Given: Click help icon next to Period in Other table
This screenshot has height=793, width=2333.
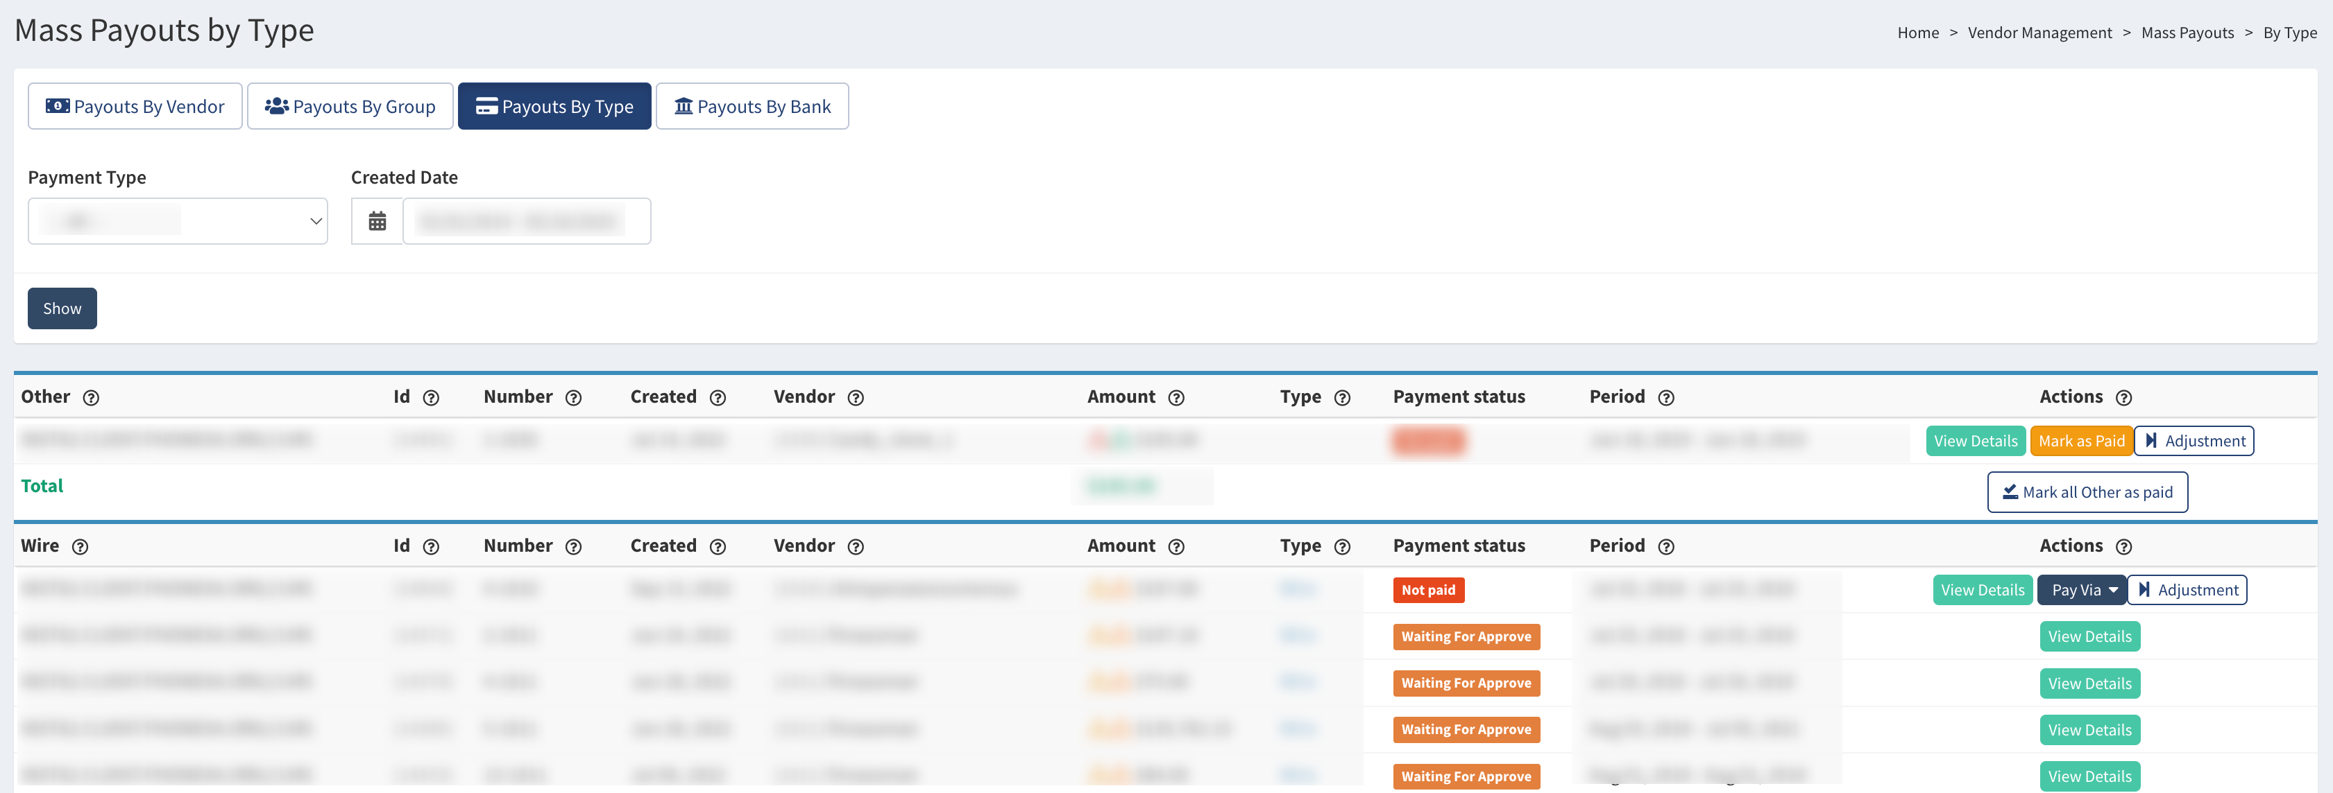Looking at the screenshot, I should click(x=1665, y=398).
